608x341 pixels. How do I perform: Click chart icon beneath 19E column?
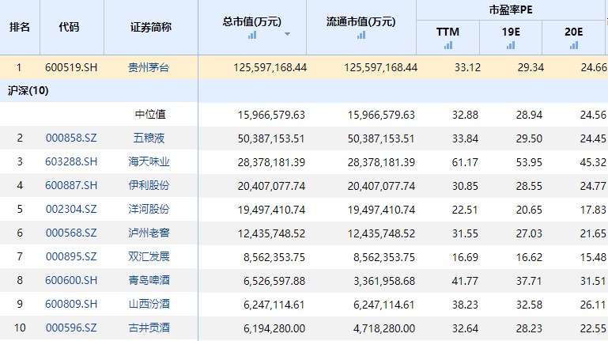click(x=511, y=46)
